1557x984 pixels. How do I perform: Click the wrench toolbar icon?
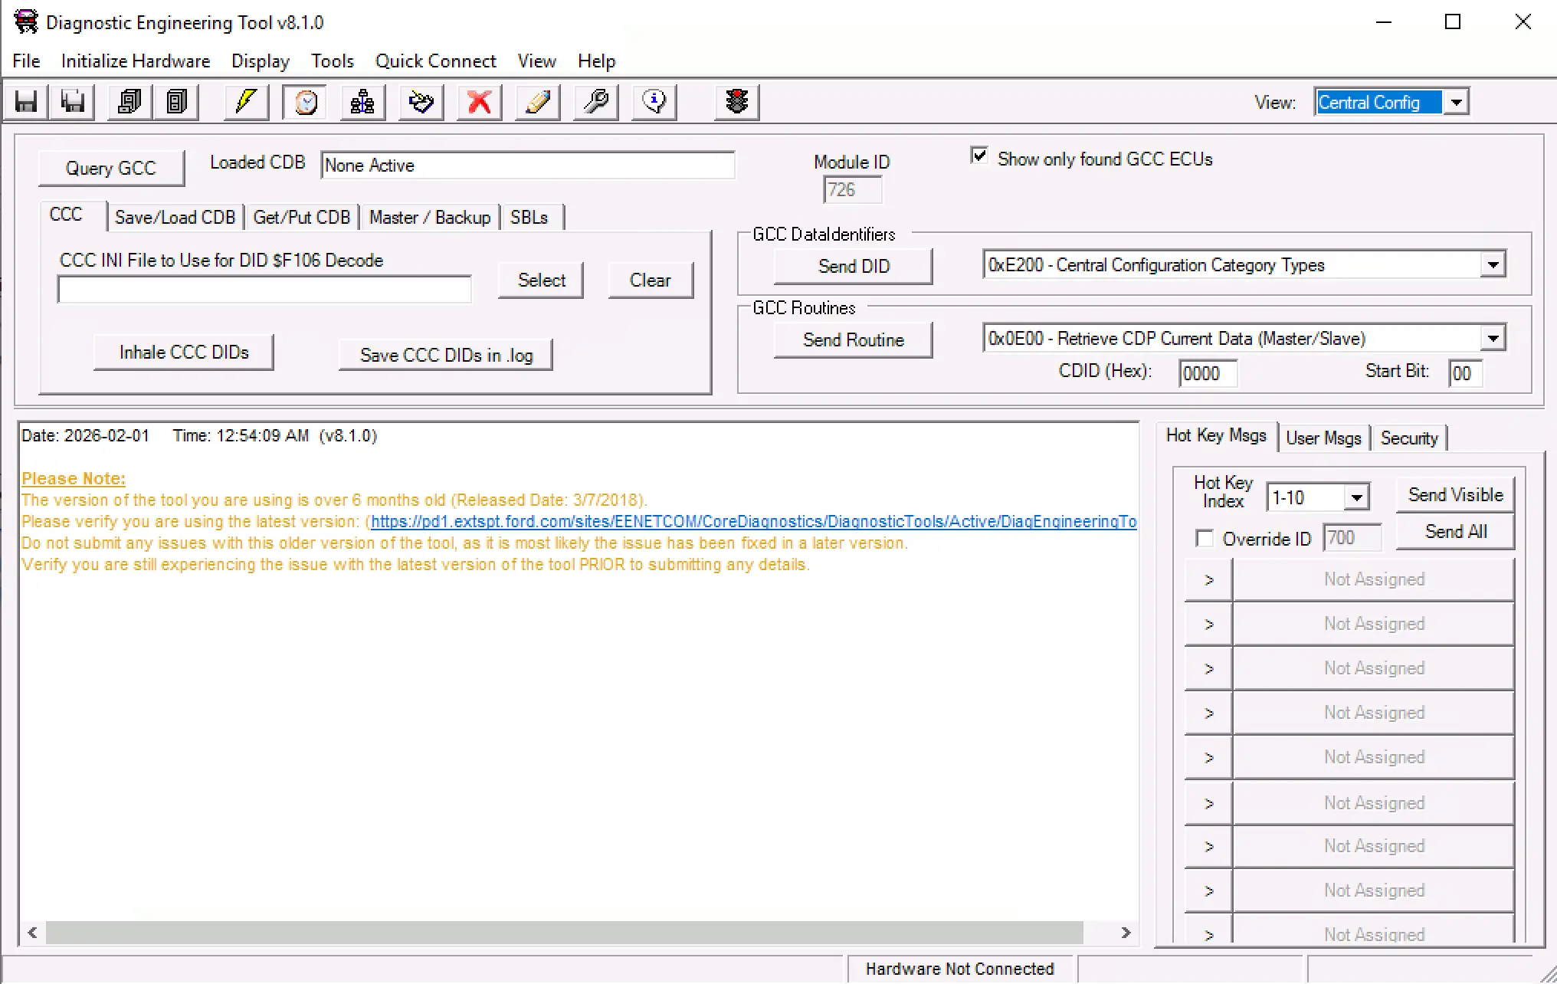pos(595,102)
